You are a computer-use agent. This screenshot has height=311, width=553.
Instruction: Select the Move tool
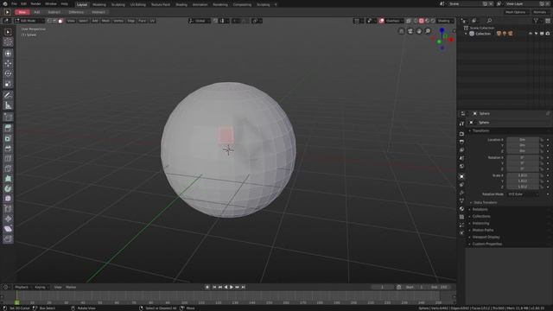click(x=8, y=63)
